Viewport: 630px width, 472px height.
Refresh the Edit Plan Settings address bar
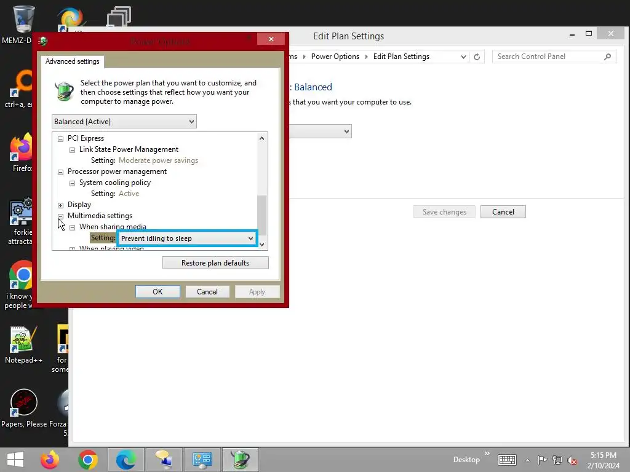tap(477, 57)
